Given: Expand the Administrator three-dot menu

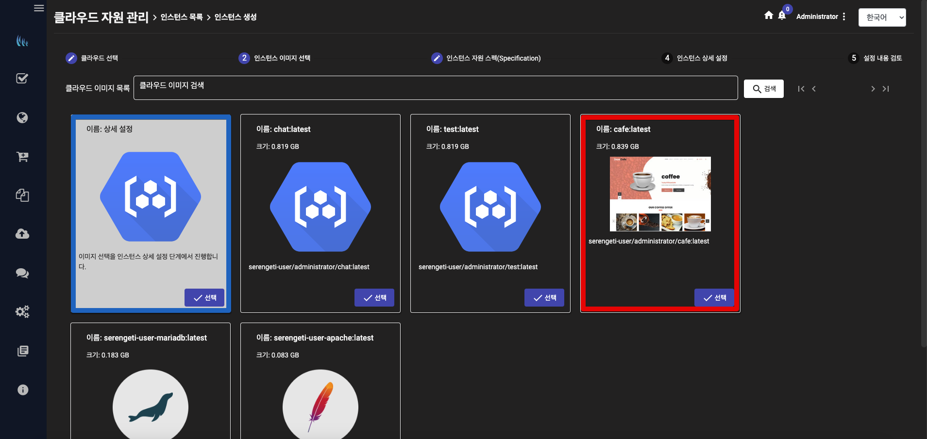Looking at the screenshot, I should pos(844,16).
